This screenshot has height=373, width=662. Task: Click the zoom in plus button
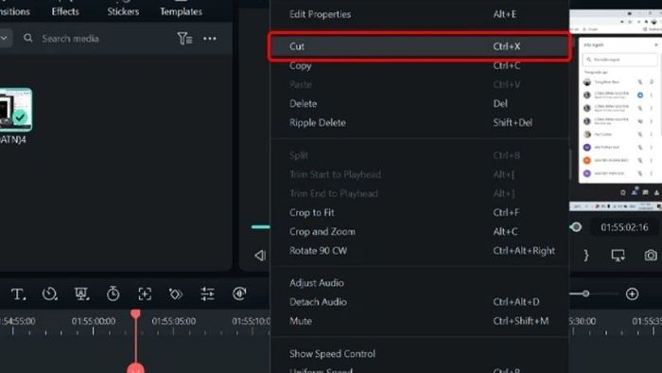pyautogui.click(x=632, y=293)
